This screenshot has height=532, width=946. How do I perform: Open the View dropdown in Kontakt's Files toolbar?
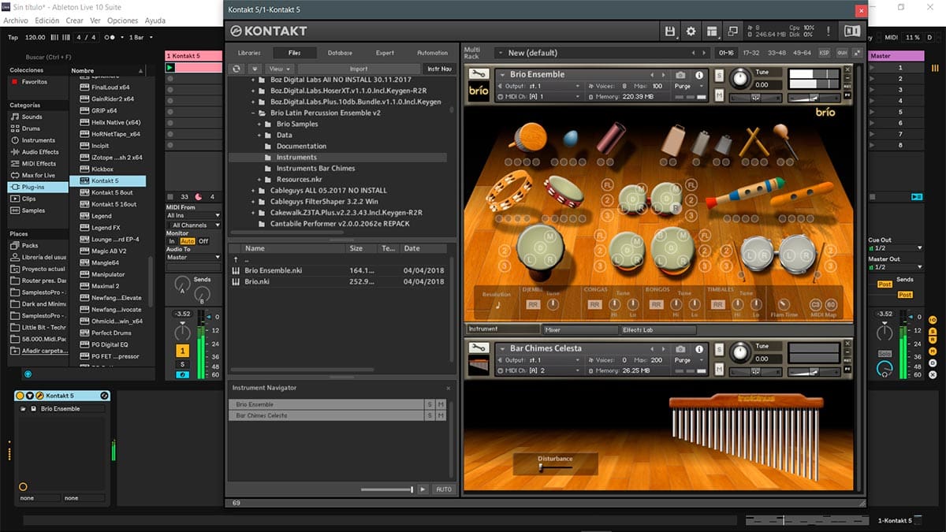tap(278, 69)
